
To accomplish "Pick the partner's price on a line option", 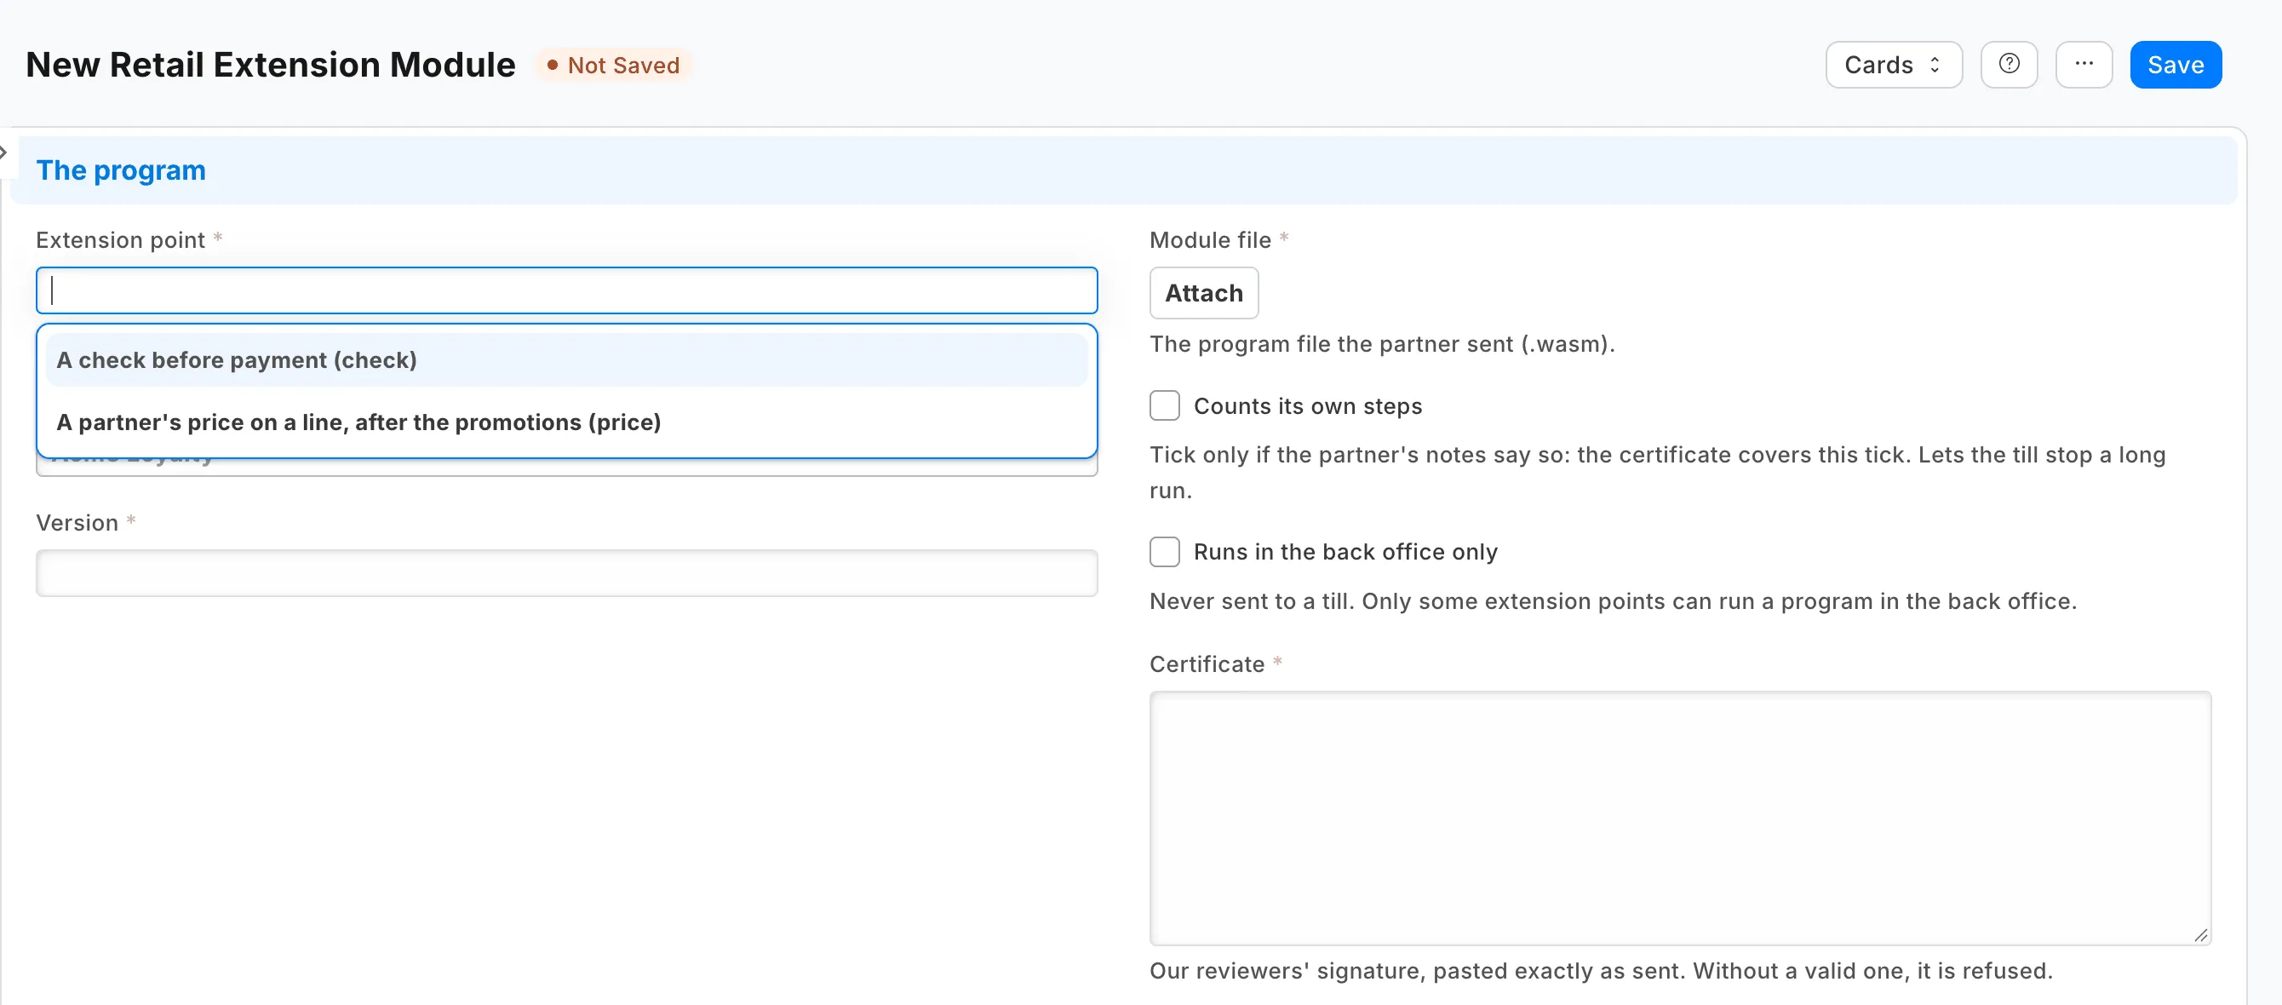I will [566, 422].
